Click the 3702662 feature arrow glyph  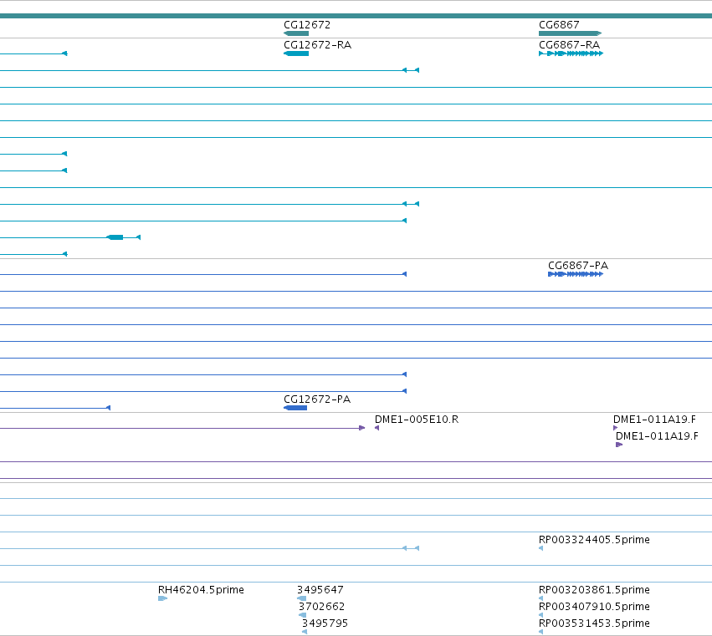302,615
